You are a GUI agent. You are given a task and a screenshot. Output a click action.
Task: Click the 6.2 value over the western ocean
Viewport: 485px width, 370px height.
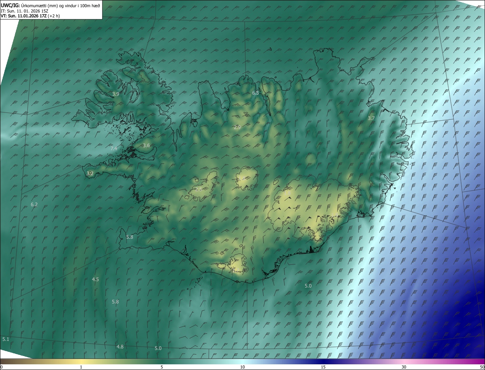tap(34, 204)
